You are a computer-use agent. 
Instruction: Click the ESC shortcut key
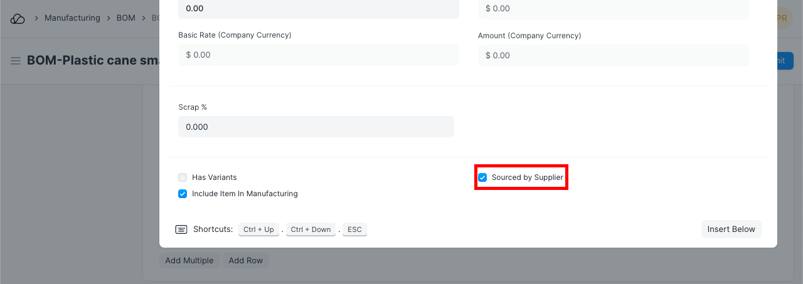(354, 229)
